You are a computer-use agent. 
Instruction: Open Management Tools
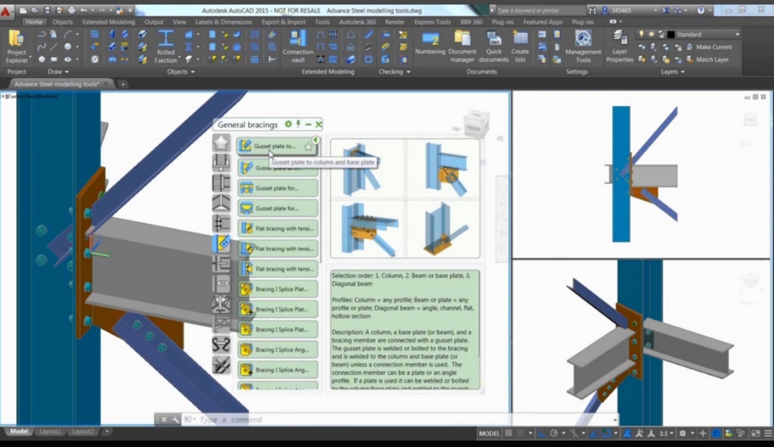[x=583, y=46]
